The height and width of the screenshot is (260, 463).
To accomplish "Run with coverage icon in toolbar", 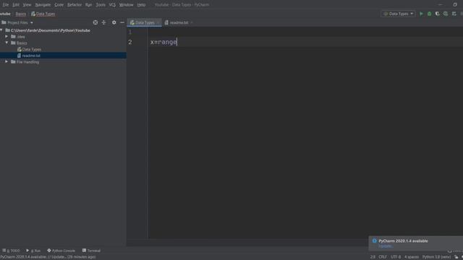I will (x=437, y=14).
